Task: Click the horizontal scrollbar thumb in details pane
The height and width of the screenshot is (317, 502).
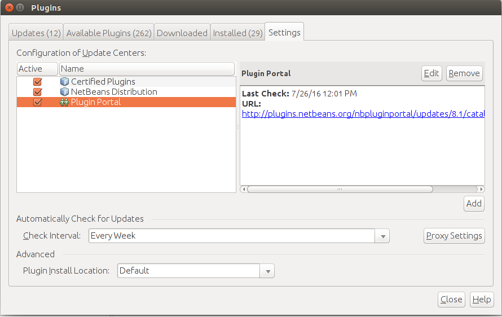Action: 340,189
